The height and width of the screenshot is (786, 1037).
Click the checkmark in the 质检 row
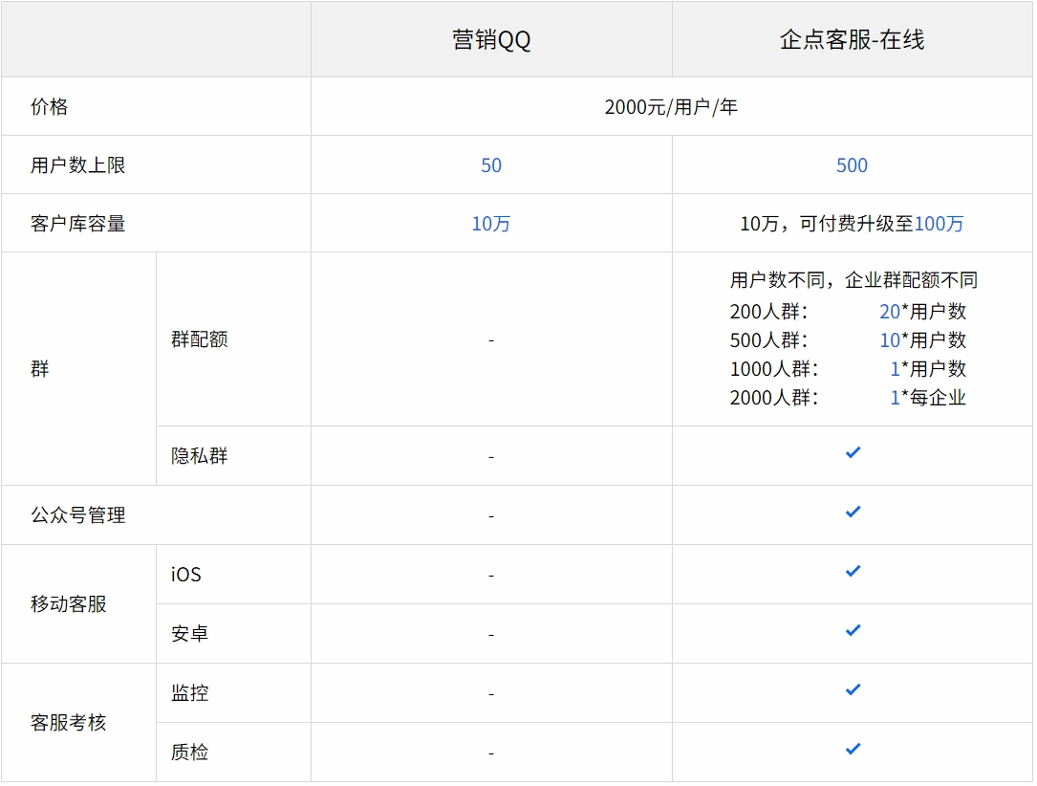click(x=853, y=749)
